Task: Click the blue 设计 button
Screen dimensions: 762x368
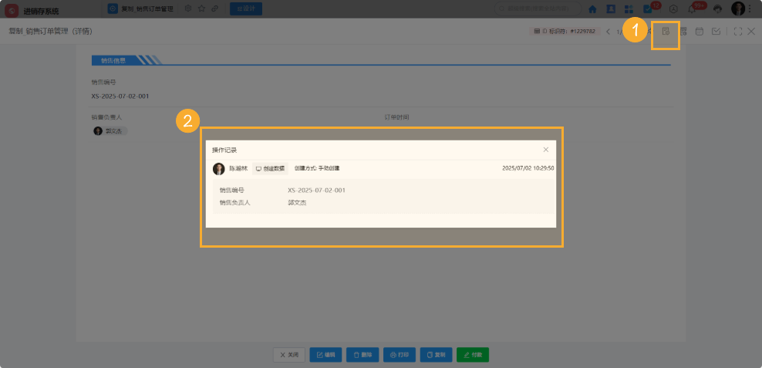Action: coord(246,8)
